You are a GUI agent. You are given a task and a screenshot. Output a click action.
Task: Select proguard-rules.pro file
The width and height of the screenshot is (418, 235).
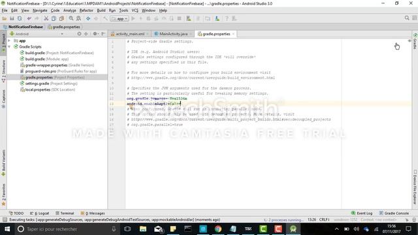click(58, 71)
